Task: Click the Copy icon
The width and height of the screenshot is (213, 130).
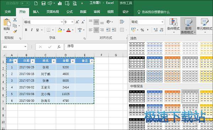Action: click(15, 26)
